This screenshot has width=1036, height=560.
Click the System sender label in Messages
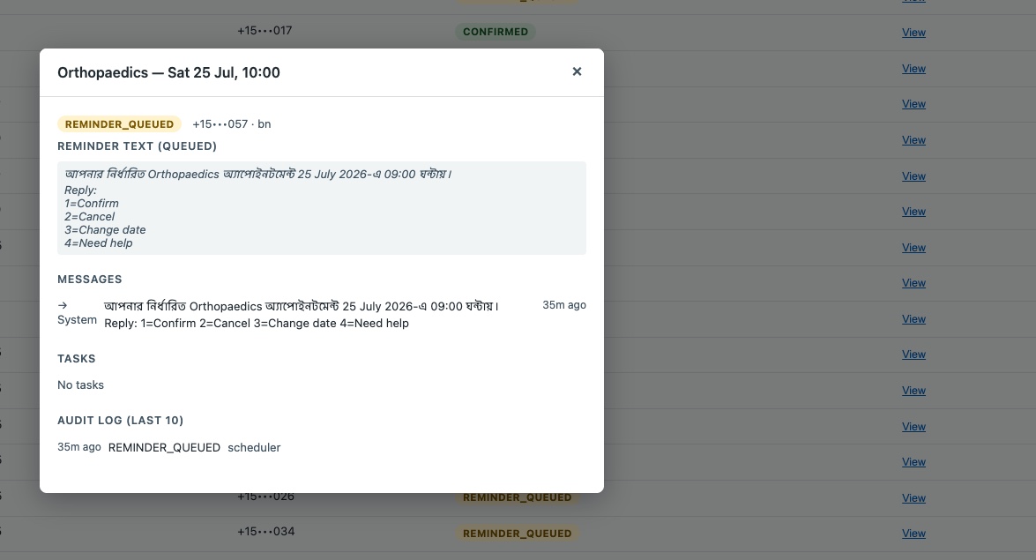point(77,320)
